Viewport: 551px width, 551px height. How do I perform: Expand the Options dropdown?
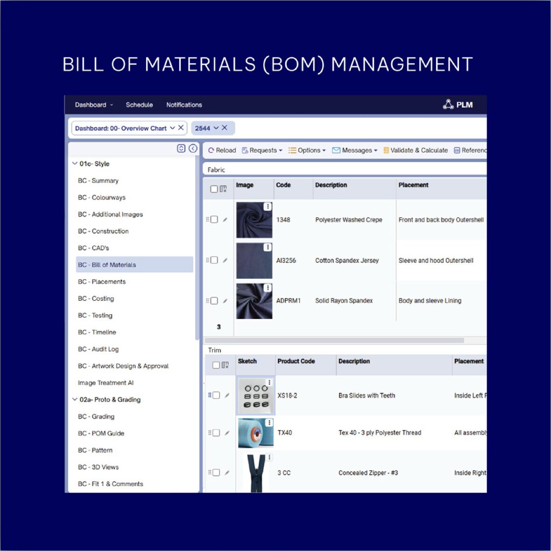tap(307, 150)
